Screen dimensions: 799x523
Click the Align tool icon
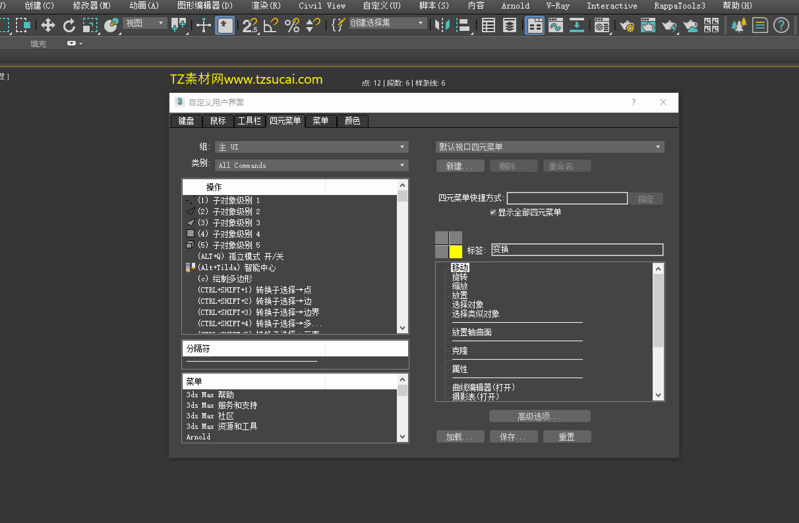coord(464,26)
